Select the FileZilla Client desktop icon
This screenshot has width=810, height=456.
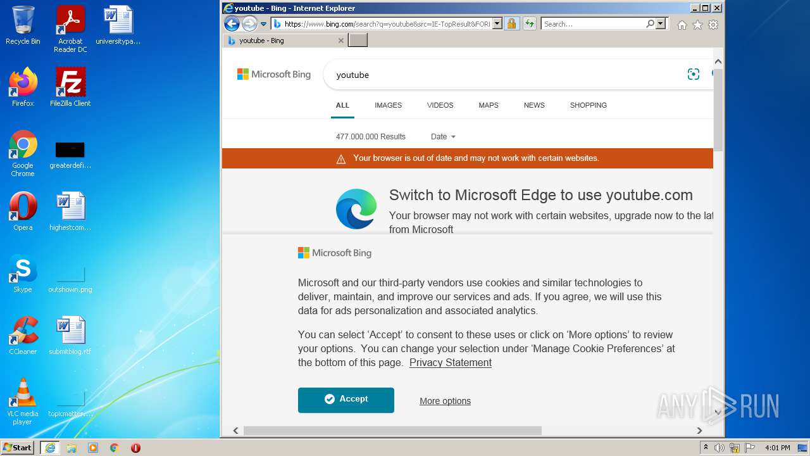point(70,87)
